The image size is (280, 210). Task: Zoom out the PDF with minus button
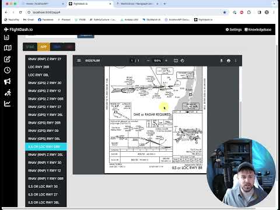tap(148, 61)
